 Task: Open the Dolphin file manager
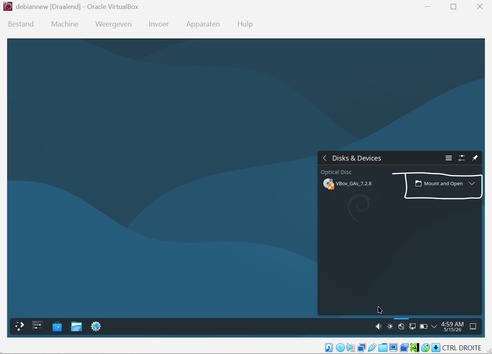tap(77, 326)
